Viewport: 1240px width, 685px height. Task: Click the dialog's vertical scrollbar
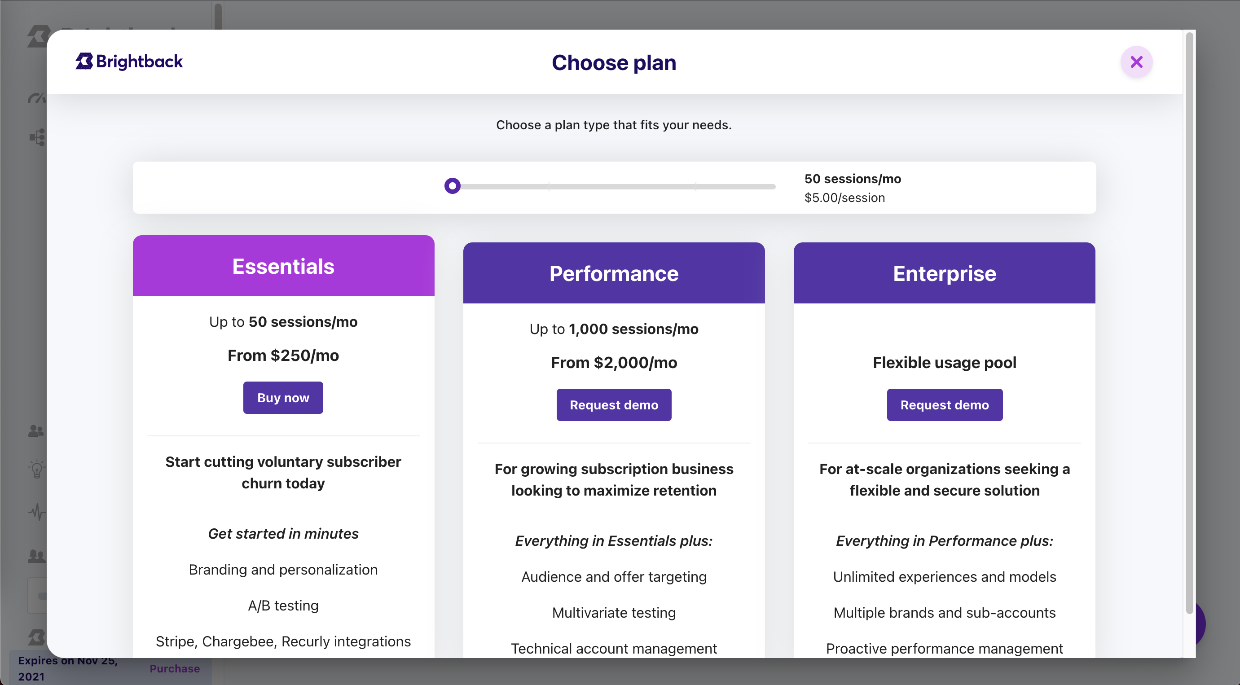pos(1189,322)
